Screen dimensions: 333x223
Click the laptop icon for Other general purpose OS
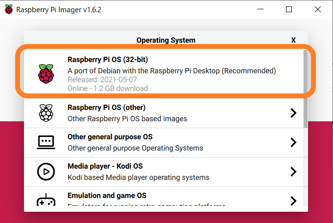click(46, 142)
